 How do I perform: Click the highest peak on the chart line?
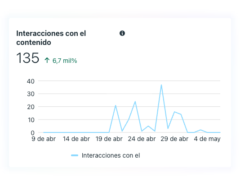161,85
